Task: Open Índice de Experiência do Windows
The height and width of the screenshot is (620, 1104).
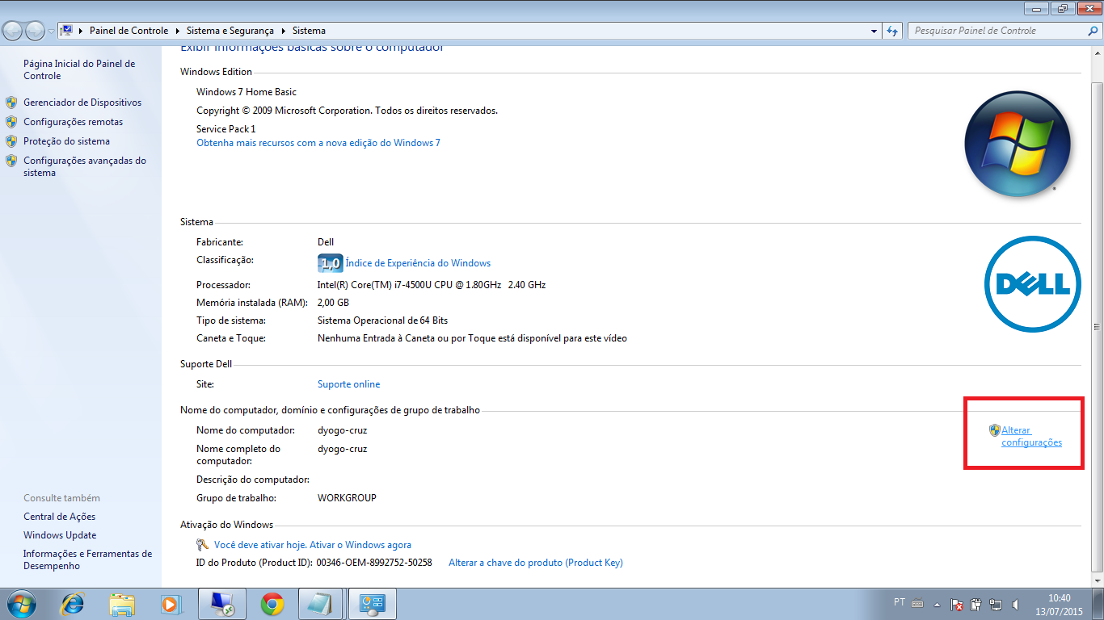Action: (x=417, y=263)
